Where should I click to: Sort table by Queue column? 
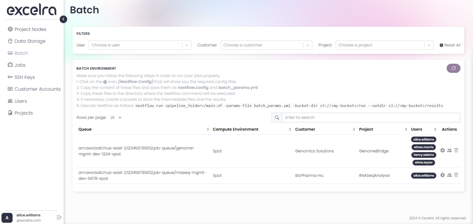click(208, 129)
